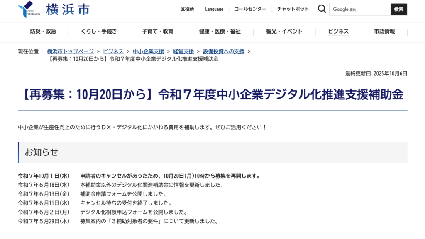Screen dimensions: 425x239
Task: Open the チャットボット header link
Action: tap(293, 9)
